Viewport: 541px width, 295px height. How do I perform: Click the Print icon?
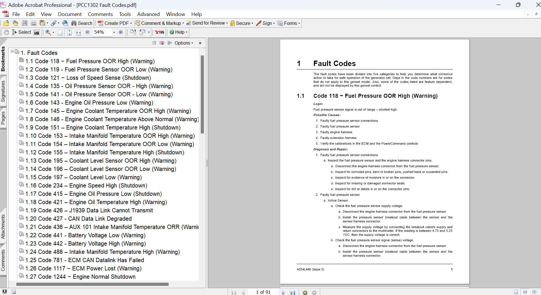click(x=34, y=23)
